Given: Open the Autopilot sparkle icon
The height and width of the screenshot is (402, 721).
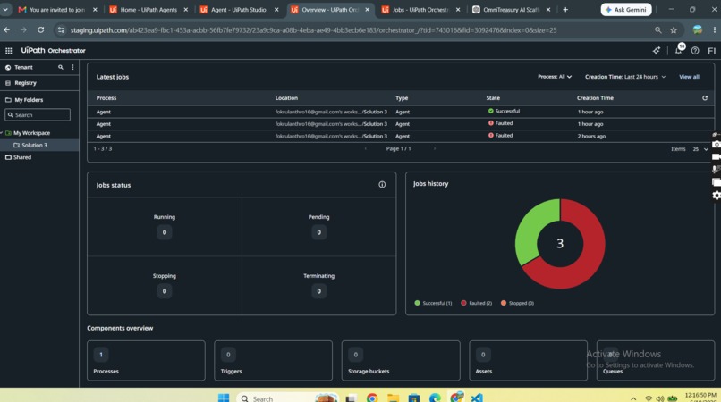Looking at the screenshot, I should coord(657,51).
